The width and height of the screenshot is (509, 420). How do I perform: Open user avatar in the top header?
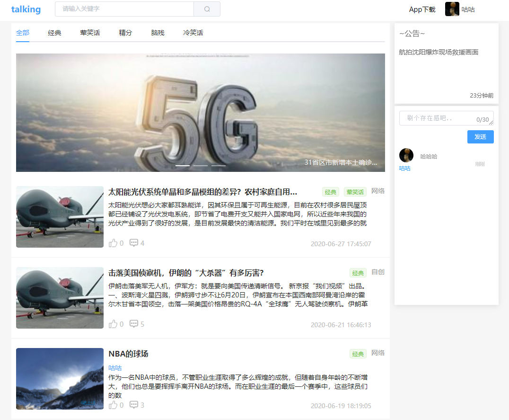click(x=452, y=9)
